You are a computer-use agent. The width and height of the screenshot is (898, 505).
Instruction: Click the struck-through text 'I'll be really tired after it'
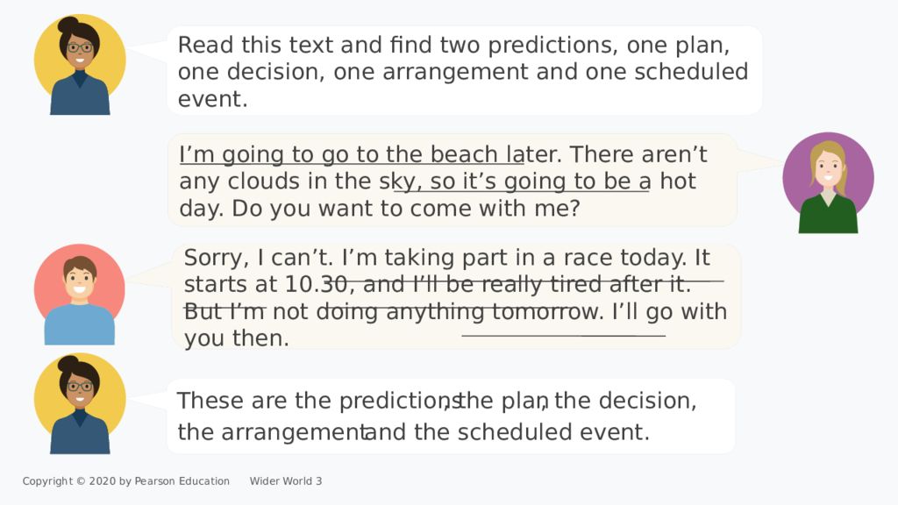[552, 285]
